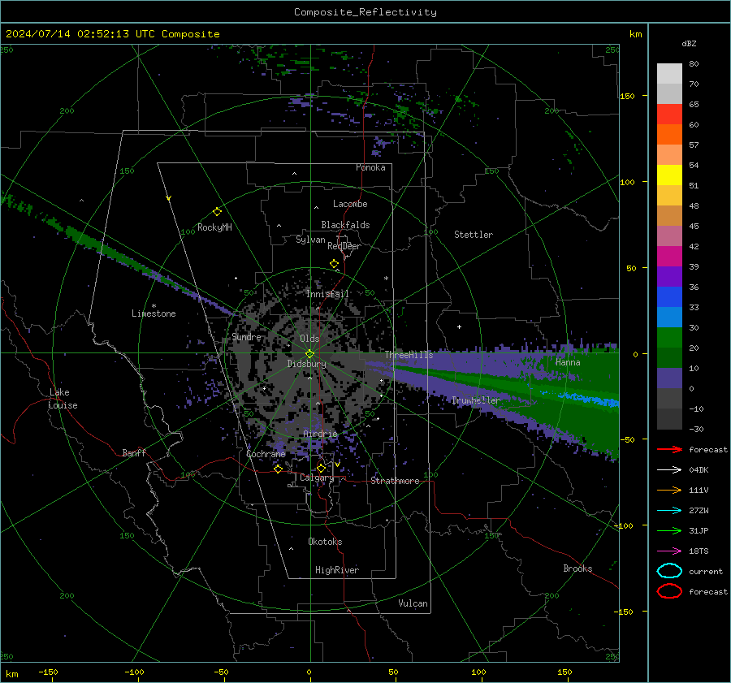
Task: Click the yellow diamond marker below RedDeer
Action: [x=334, y=264]
